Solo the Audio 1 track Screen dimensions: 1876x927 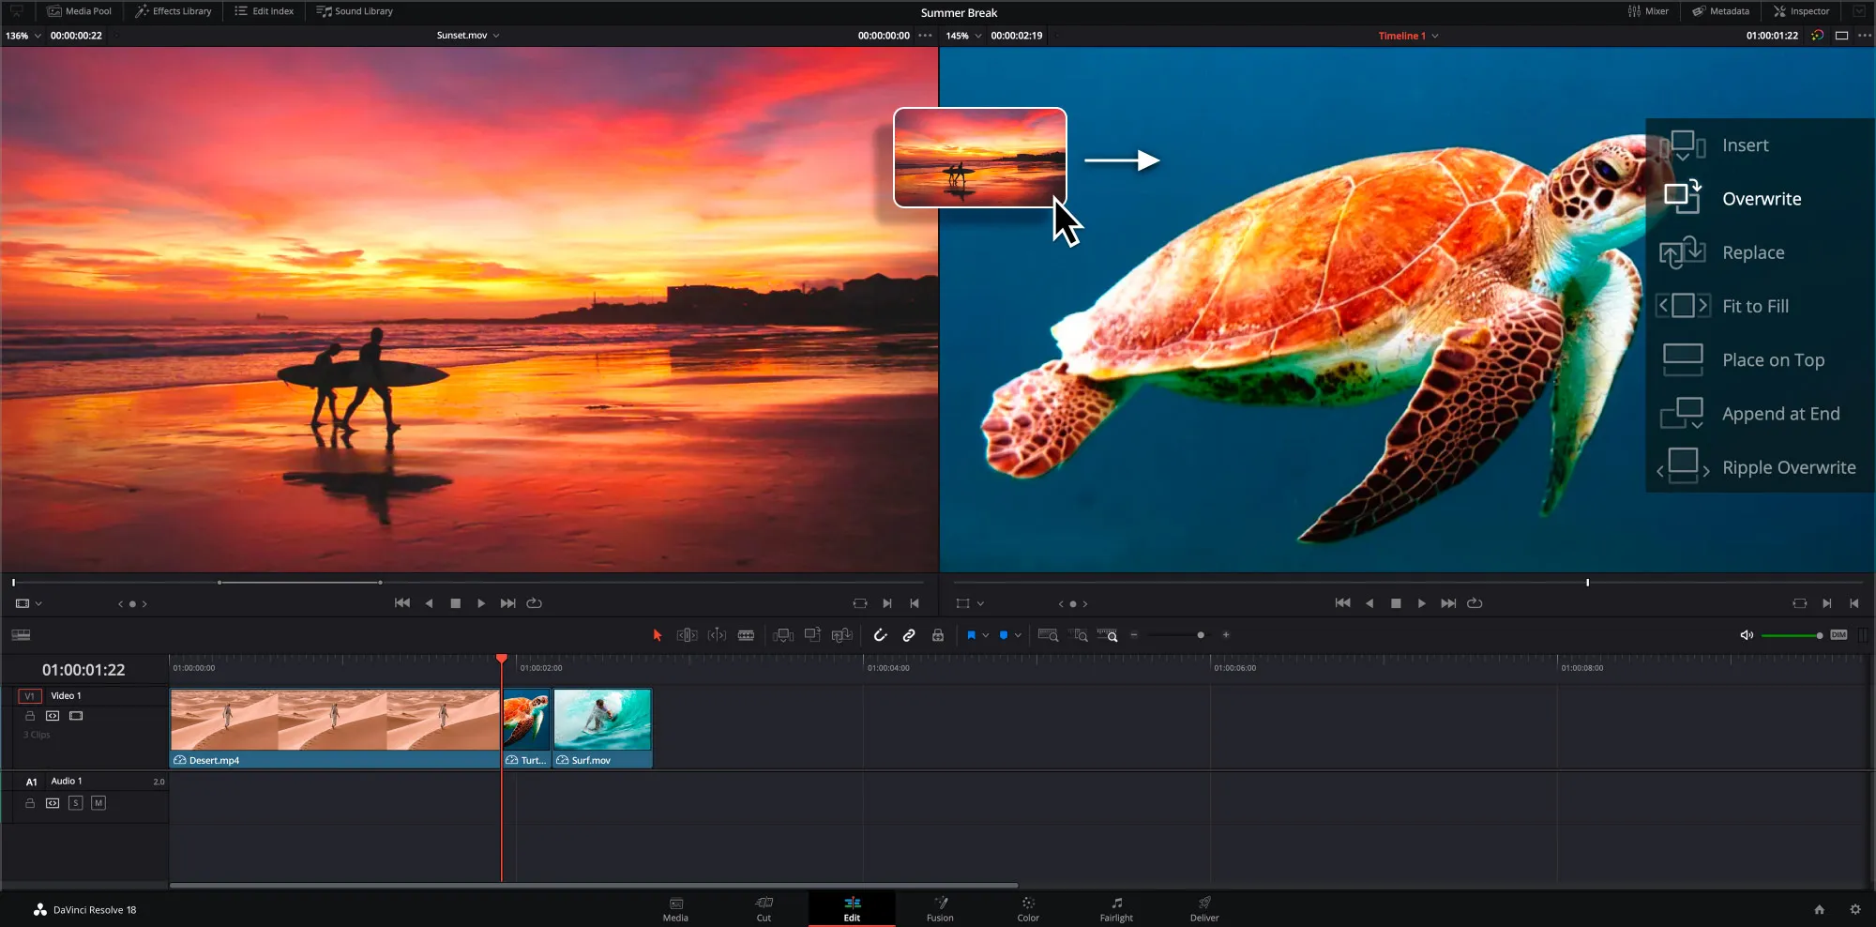(75, 802)
